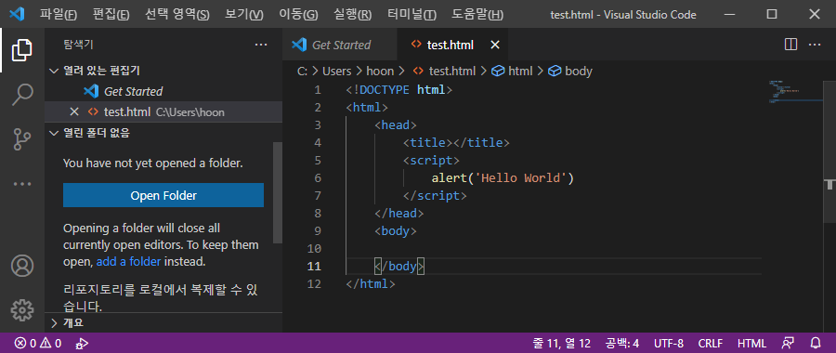
Task: Open the 도움말(H) menu
Action: 477,14
